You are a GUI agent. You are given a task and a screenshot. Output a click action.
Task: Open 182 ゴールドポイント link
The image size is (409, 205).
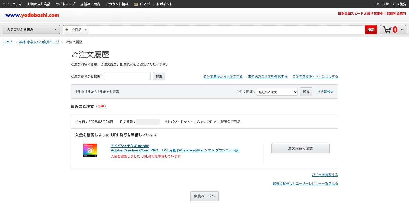(x=156, y=4)
